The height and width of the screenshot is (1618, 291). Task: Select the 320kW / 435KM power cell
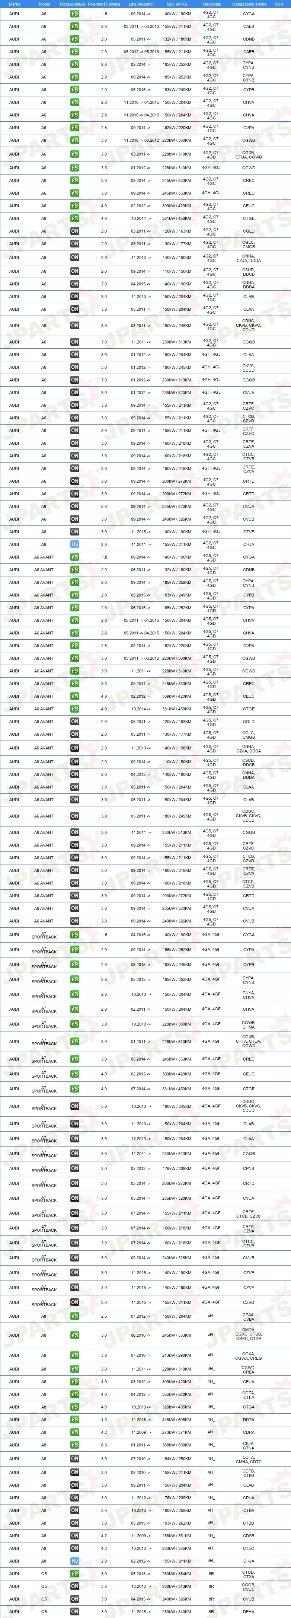(177, 1407)
